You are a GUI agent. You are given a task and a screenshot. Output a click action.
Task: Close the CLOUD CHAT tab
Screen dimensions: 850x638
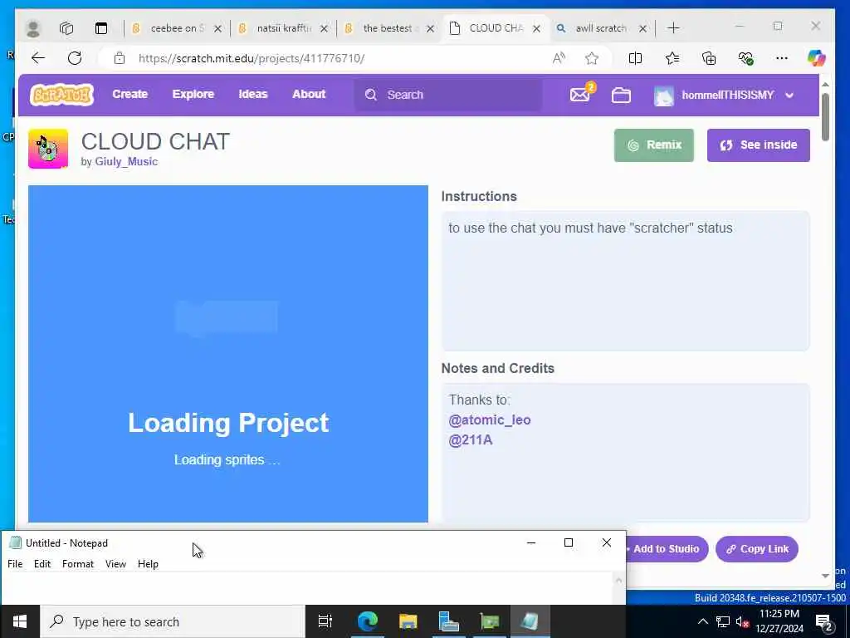(x=537, y=29)
